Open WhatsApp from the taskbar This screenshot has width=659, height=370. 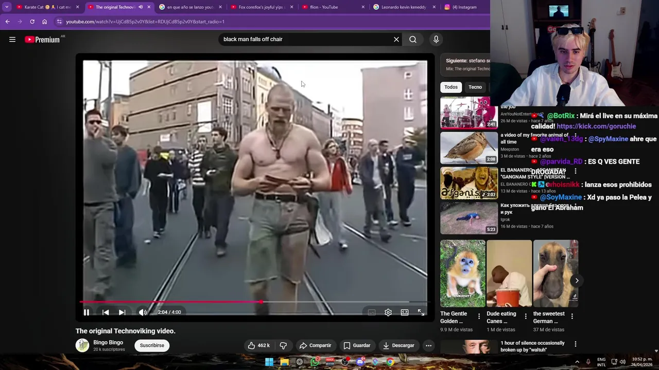[x=315, y=362]
